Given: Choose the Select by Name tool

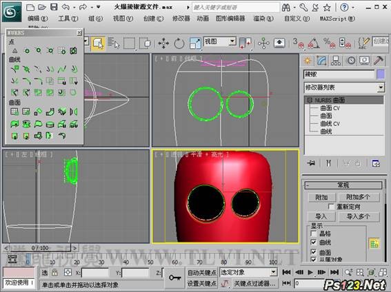Looking at the screenshot, I should pyautogui.click(x=114, y=43).
